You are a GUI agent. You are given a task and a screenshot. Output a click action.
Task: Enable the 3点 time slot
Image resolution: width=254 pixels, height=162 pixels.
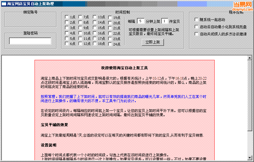[67, 28]
